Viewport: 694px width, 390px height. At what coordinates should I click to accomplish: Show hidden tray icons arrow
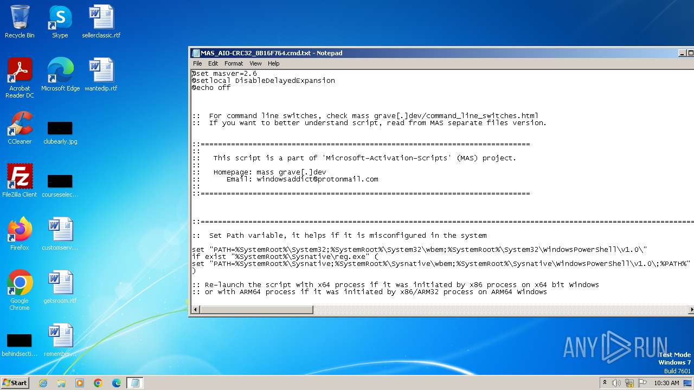(x=605, y=383)
